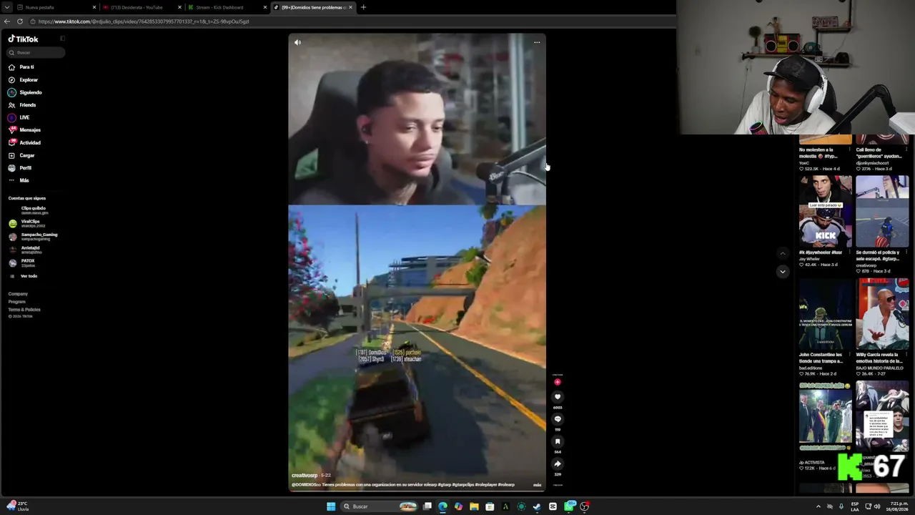Viewport: 915px width, 515px height.
Task: Open the Sampacho_Gaming account
Action: point(33,236)
